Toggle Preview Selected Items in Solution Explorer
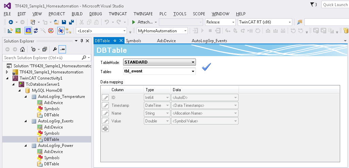The image size is (349, 168). pyautogui.click(x=62, y=49)
